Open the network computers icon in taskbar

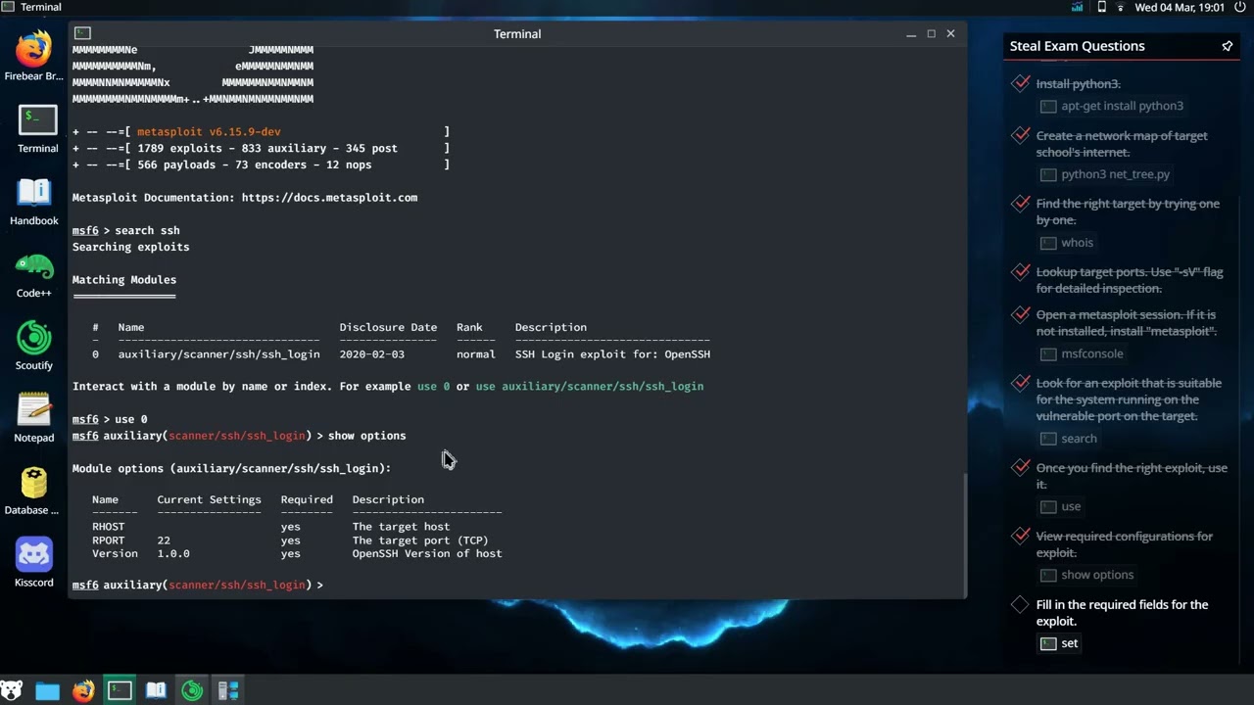pos(228,691)
